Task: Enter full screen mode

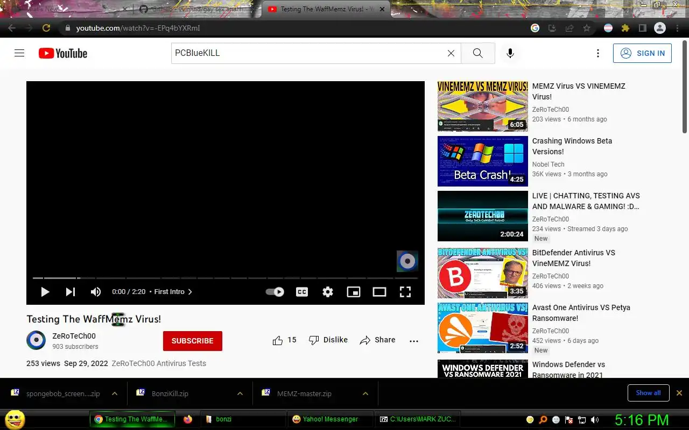Action: tap(405, 292)
